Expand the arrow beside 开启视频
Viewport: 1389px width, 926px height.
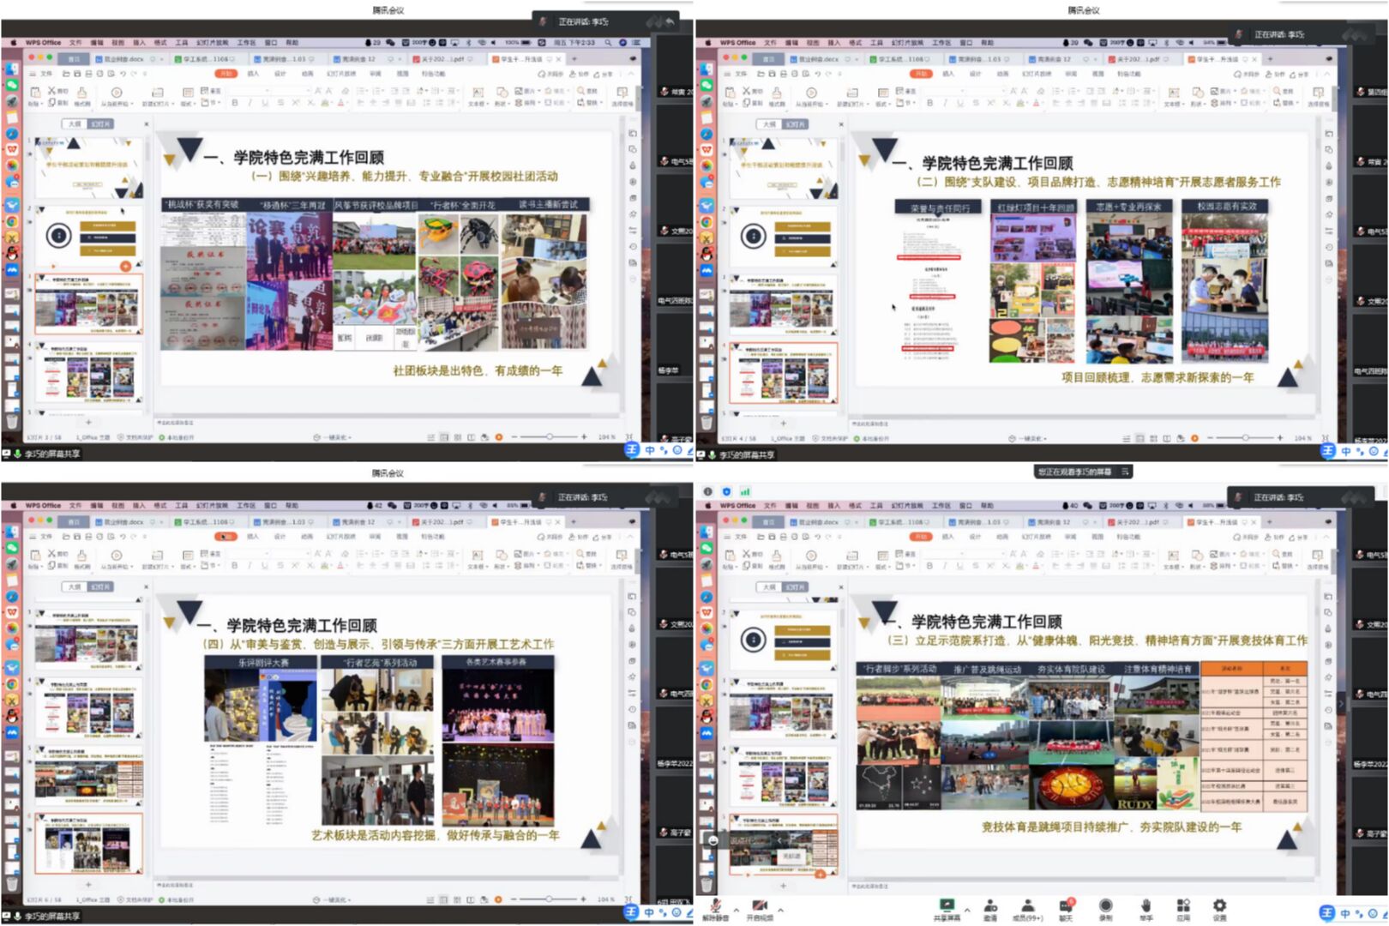click(780, 910)
